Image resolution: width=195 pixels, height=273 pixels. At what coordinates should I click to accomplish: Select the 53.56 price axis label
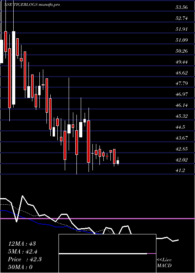coord(182,7)
